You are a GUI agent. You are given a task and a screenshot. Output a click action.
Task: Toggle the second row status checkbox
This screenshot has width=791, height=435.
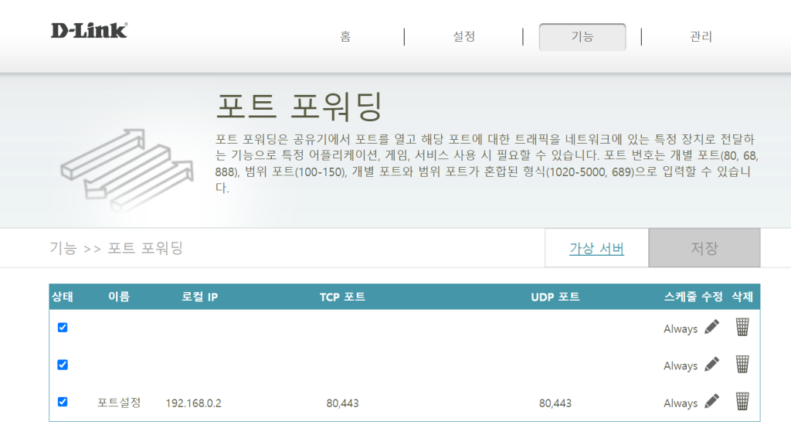63,365
